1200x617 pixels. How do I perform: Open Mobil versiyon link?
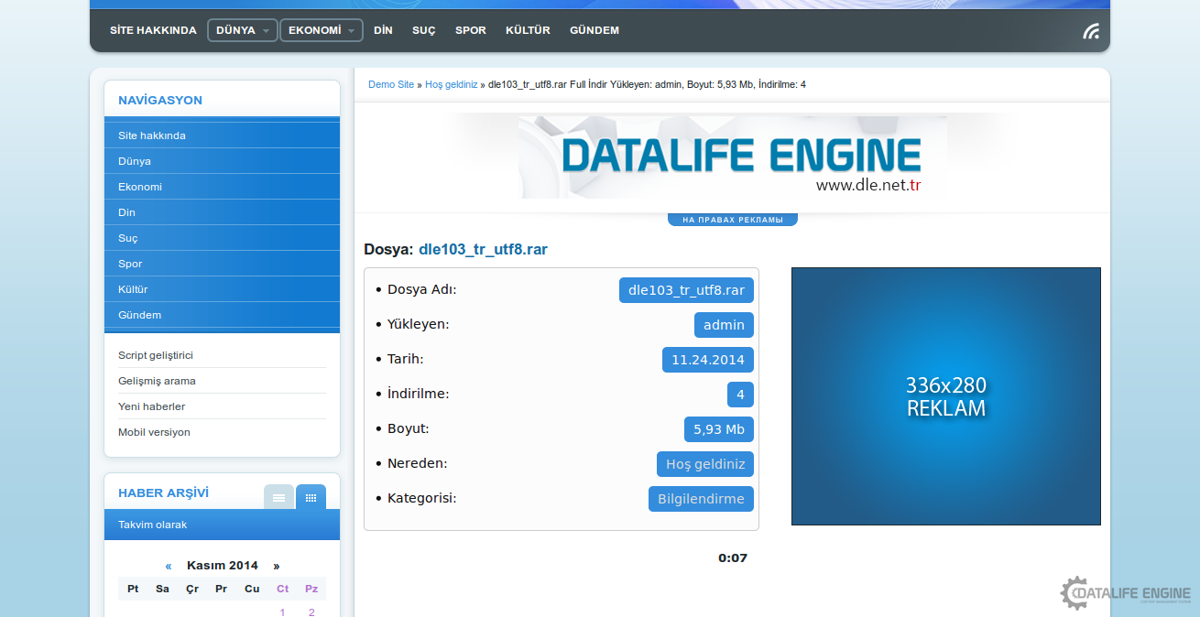point(154,432)
